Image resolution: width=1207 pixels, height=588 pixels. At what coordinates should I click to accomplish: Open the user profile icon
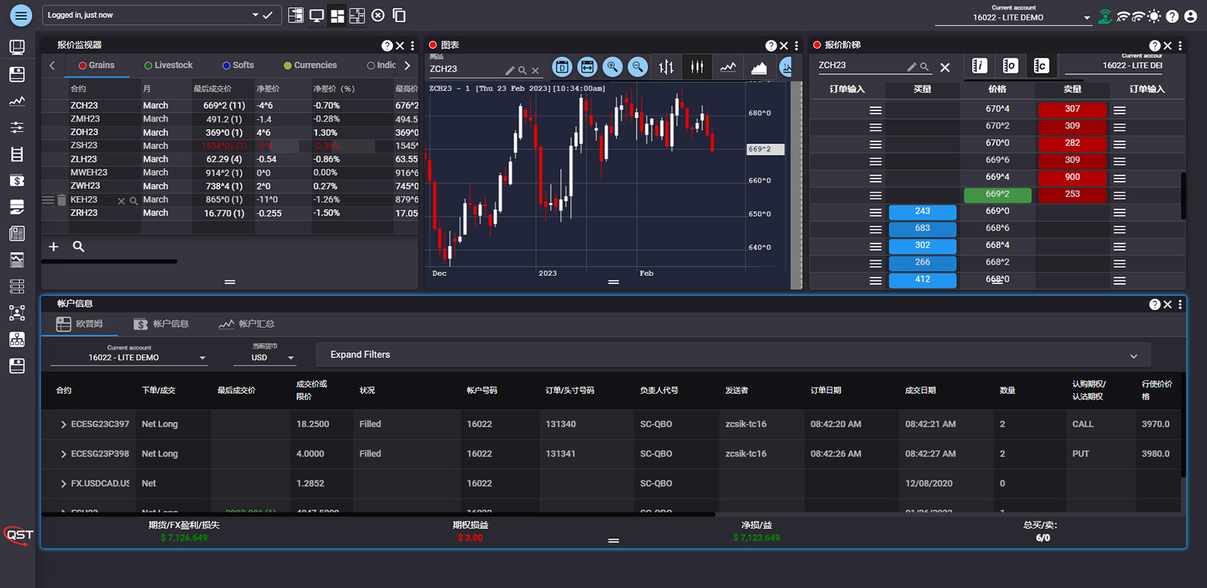[x=1190, y=16]
